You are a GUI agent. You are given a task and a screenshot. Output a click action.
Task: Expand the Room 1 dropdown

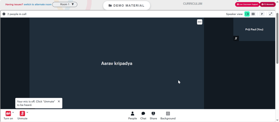point(65,4)
